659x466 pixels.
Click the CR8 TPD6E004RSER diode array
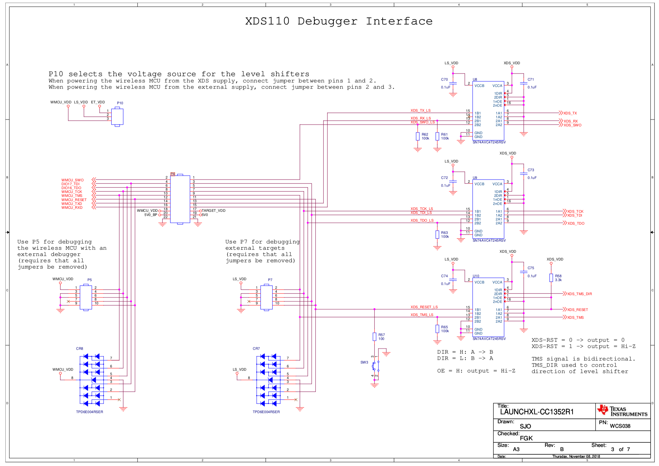92,380
